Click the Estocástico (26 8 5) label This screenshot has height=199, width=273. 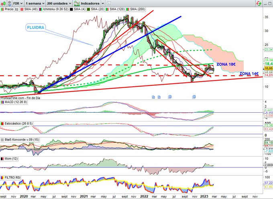coord(18,123)
